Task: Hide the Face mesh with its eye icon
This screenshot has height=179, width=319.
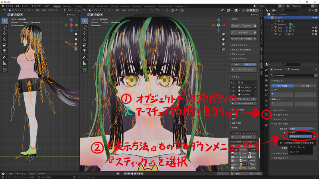Action: tap(313, 31)
